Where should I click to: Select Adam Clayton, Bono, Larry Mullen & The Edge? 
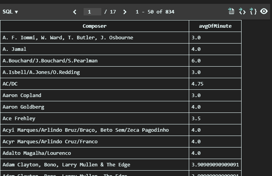[x=94, y=165]
